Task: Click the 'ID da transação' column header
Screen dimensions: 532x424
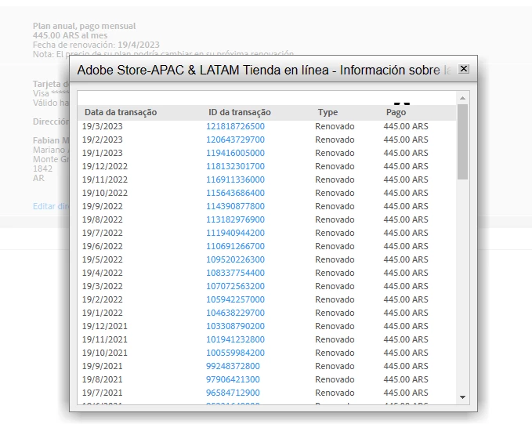Action: [240, 112]
